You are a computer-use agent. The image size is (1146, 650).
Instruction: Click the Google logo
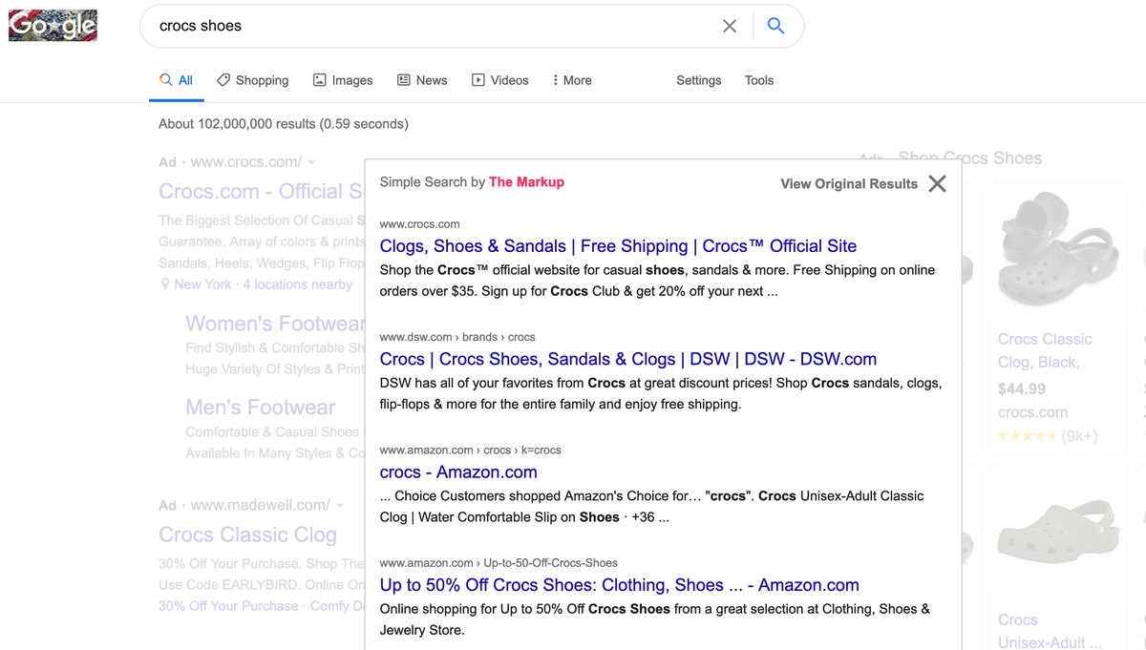(52, 26)
